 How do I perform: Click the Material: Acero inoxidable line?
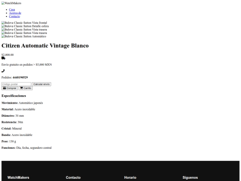pyautogui.click(x=18, y=109)
